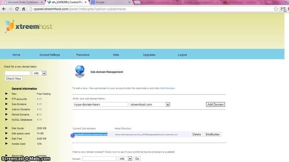Click the Add Domain button

click(215, 104)
